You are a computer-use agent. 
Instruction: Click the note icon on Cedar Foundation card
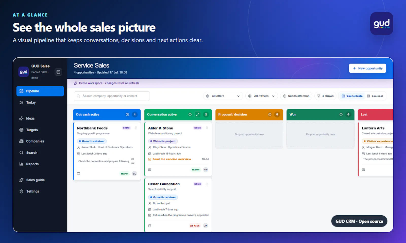click(x=150, y=226)
